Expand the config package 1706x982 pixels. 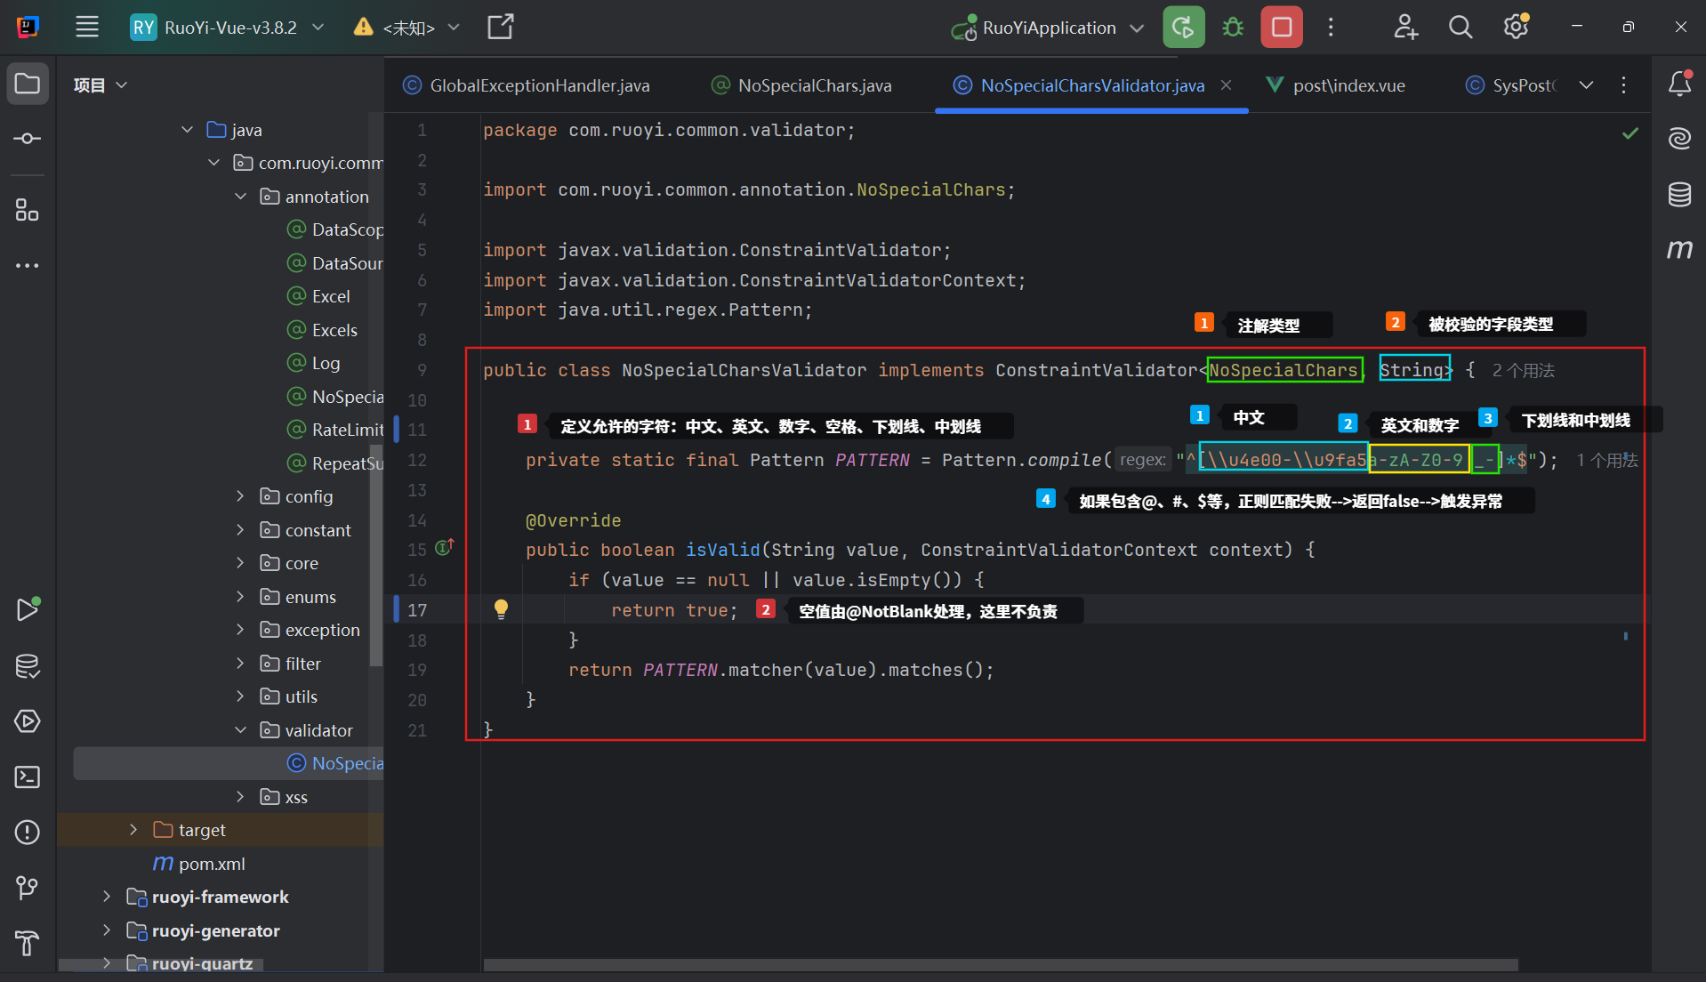tap(240, 496)
